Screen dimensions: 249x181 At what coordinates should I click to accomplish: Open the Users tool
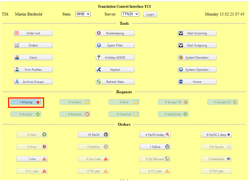(33, 58)
